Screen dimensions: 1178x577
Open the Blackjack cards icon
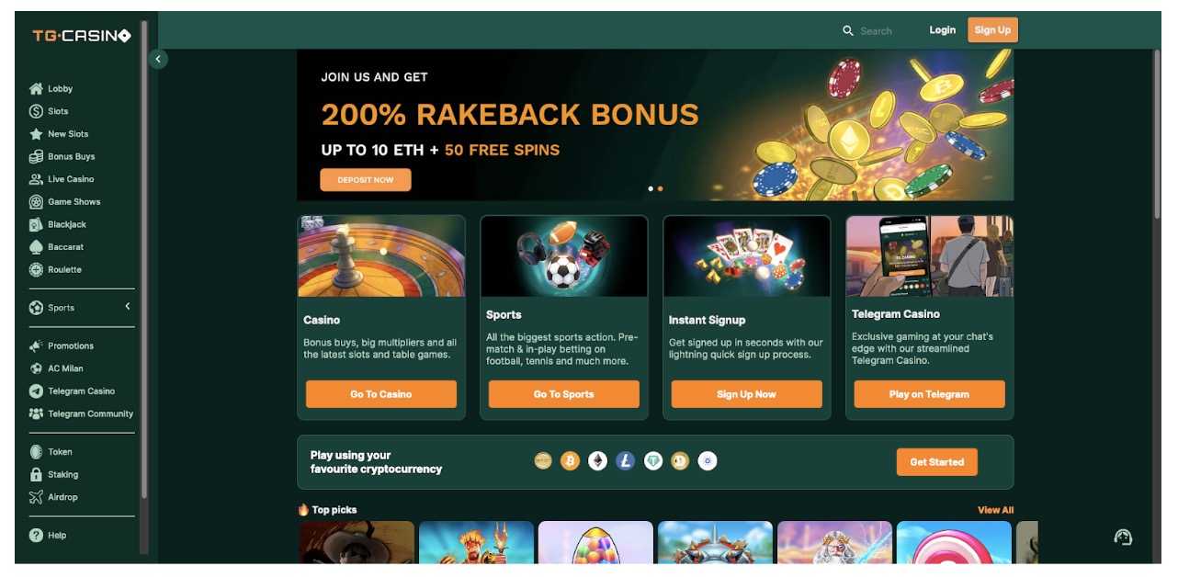click(x=36, y=224)
